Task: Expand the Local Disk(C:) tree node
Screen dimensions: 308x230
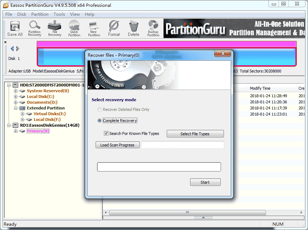Action: click(x=15, y=97)
